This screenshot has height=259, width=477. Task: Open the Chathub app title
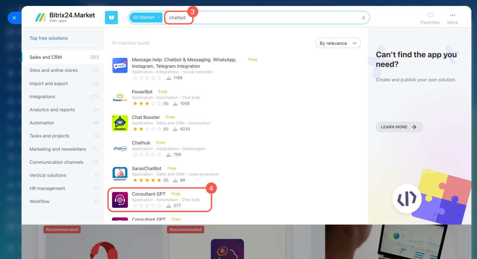[141, 143]
